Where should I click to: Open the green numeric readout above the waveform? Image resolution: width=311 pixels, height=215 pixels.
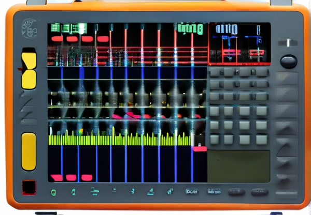190,28
